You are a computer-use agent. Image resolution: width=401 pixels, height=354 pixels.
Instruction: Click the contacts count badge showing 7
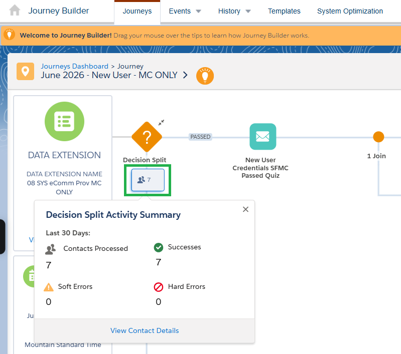(x=148, y=180)
